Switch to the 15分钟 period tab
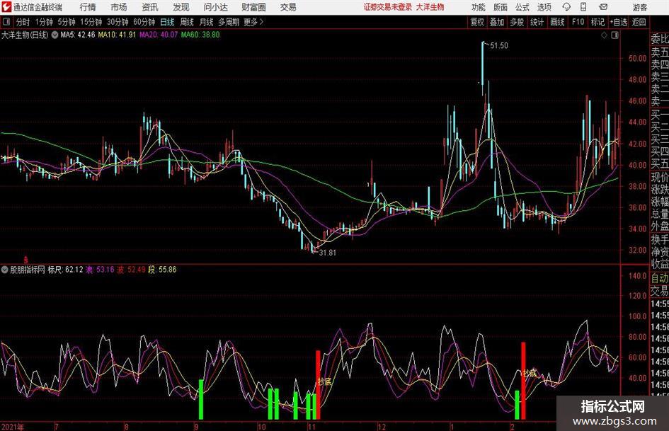This screenshot has width=669, height=431. 91,22
